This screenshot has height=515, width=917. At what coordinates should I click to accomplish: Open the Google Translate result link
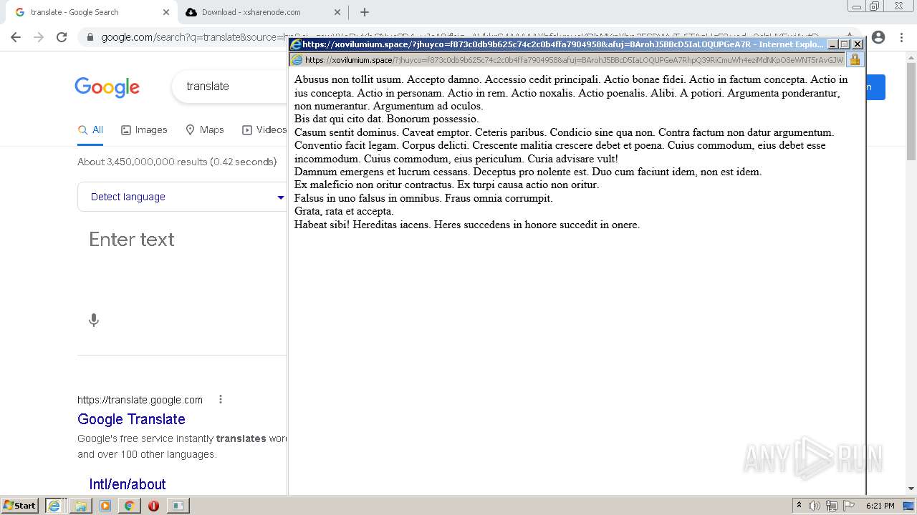(x=131, y=419)
